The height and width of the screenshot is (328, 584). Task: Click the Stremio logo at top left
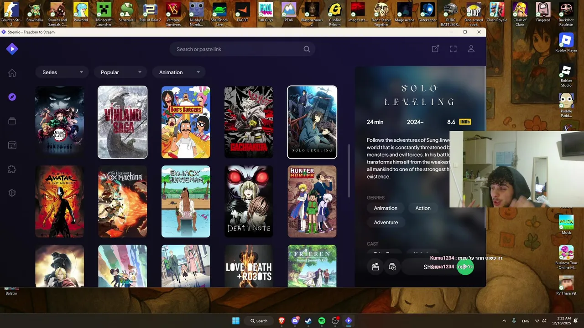pyautogui.click(x=12, y=49)
